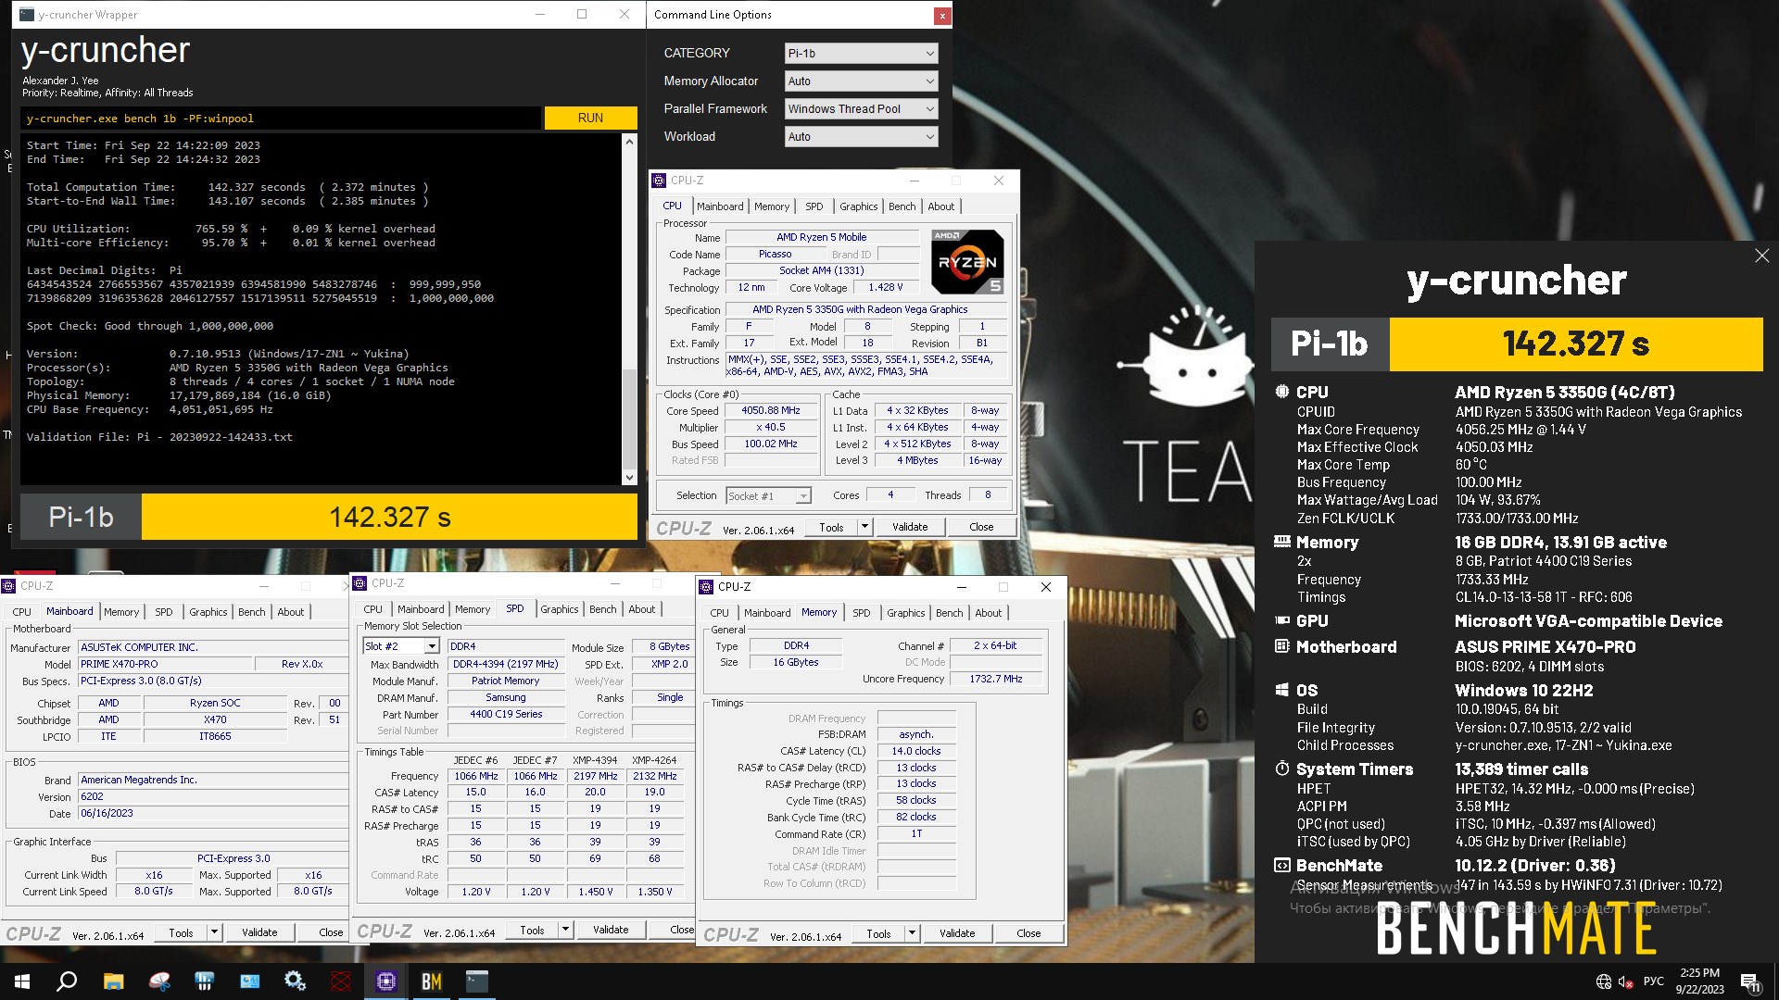This screenshot has width=1779, height=1000.
Task: Click Close in Memory tab CPU-Z window
Action: (x=1028, y=933)
